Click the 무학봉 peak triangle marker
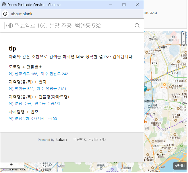This screenshot has height=173, width=188. tap(172, 108)
